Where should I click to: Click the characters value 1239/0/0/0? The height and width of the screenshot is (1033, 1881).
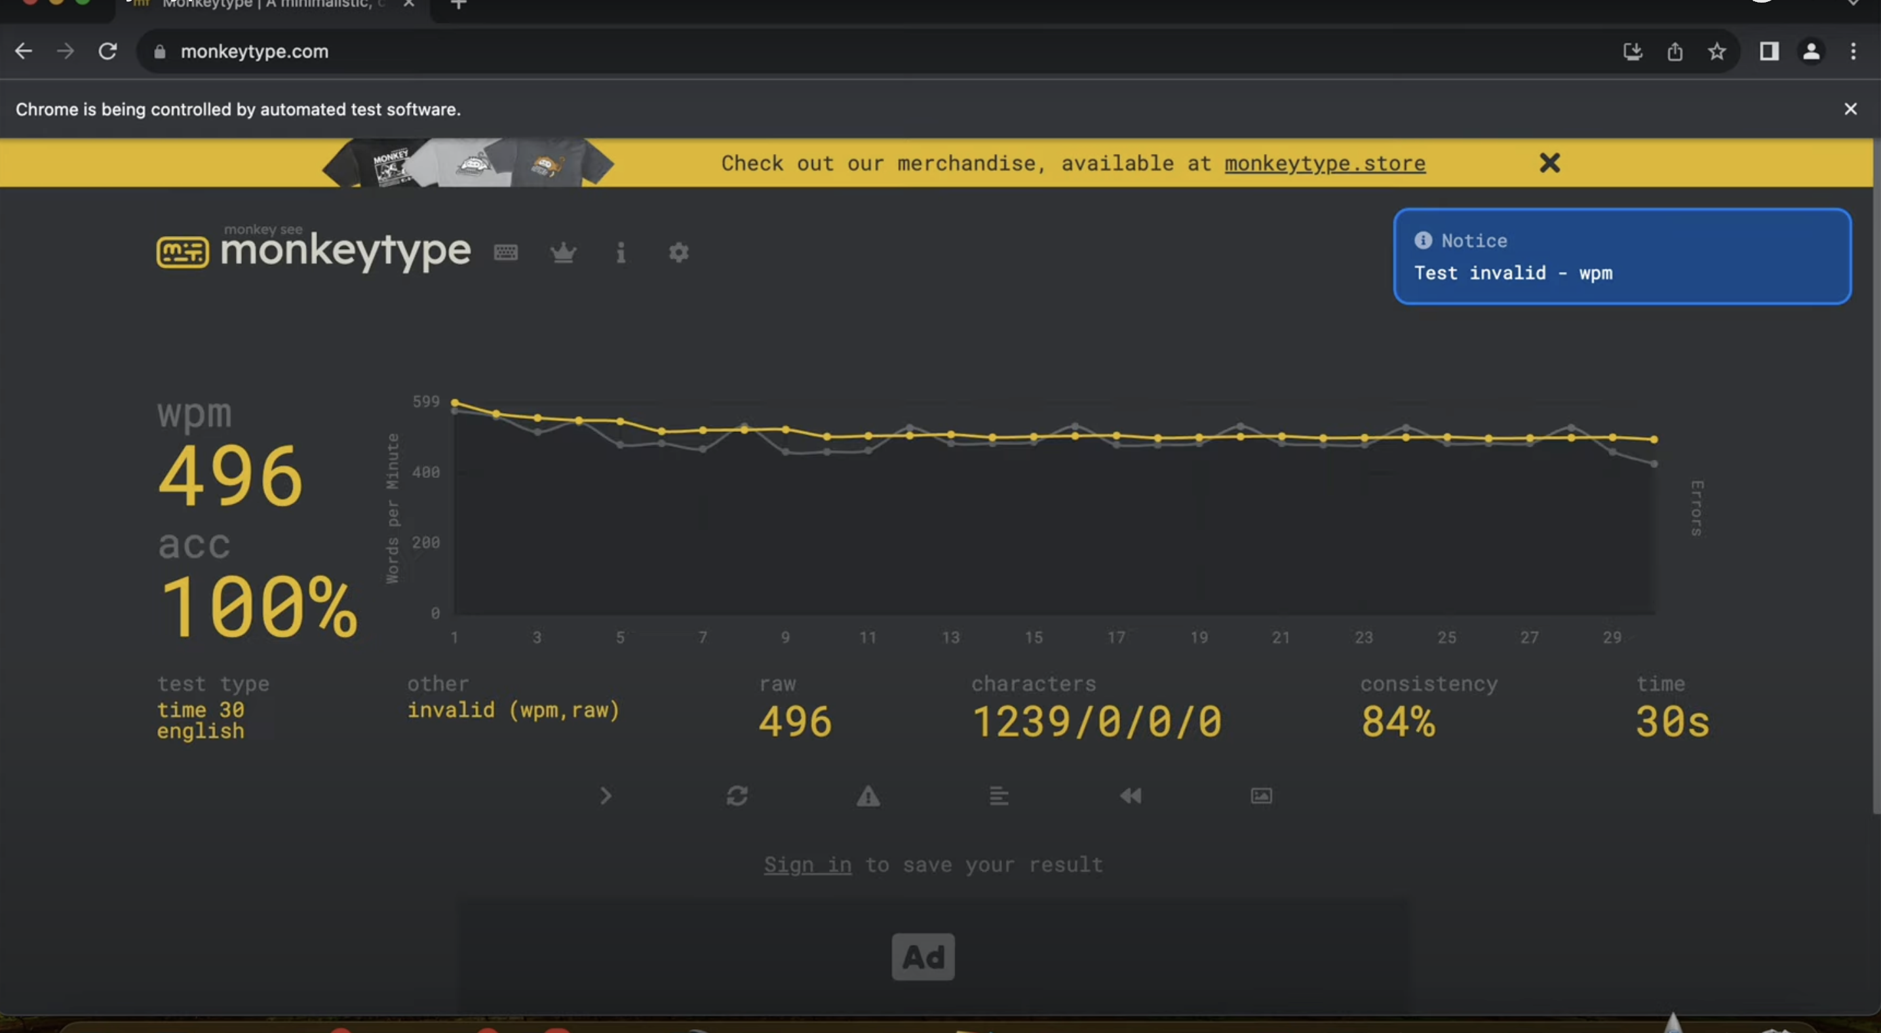point(1096,722)
